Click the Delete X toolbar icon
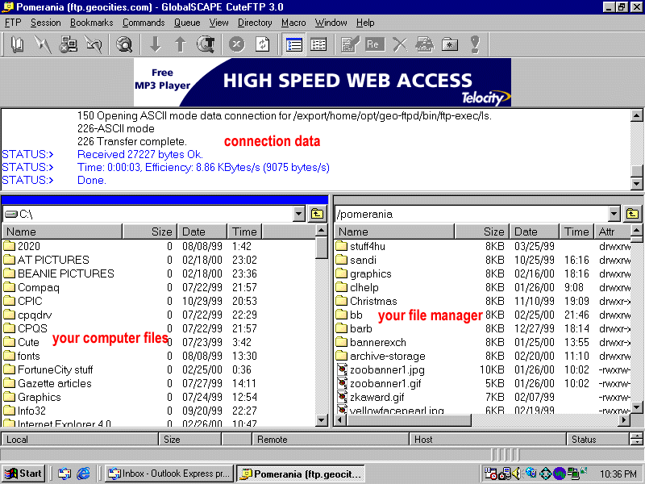 [x=399, y=45]
